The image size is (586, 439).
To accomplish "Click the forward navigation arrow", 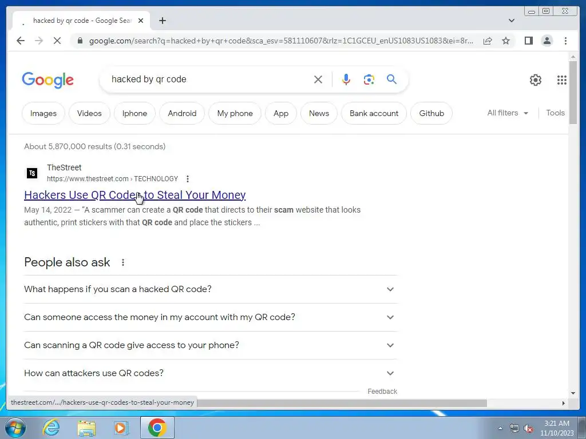I will click(39, 41).
